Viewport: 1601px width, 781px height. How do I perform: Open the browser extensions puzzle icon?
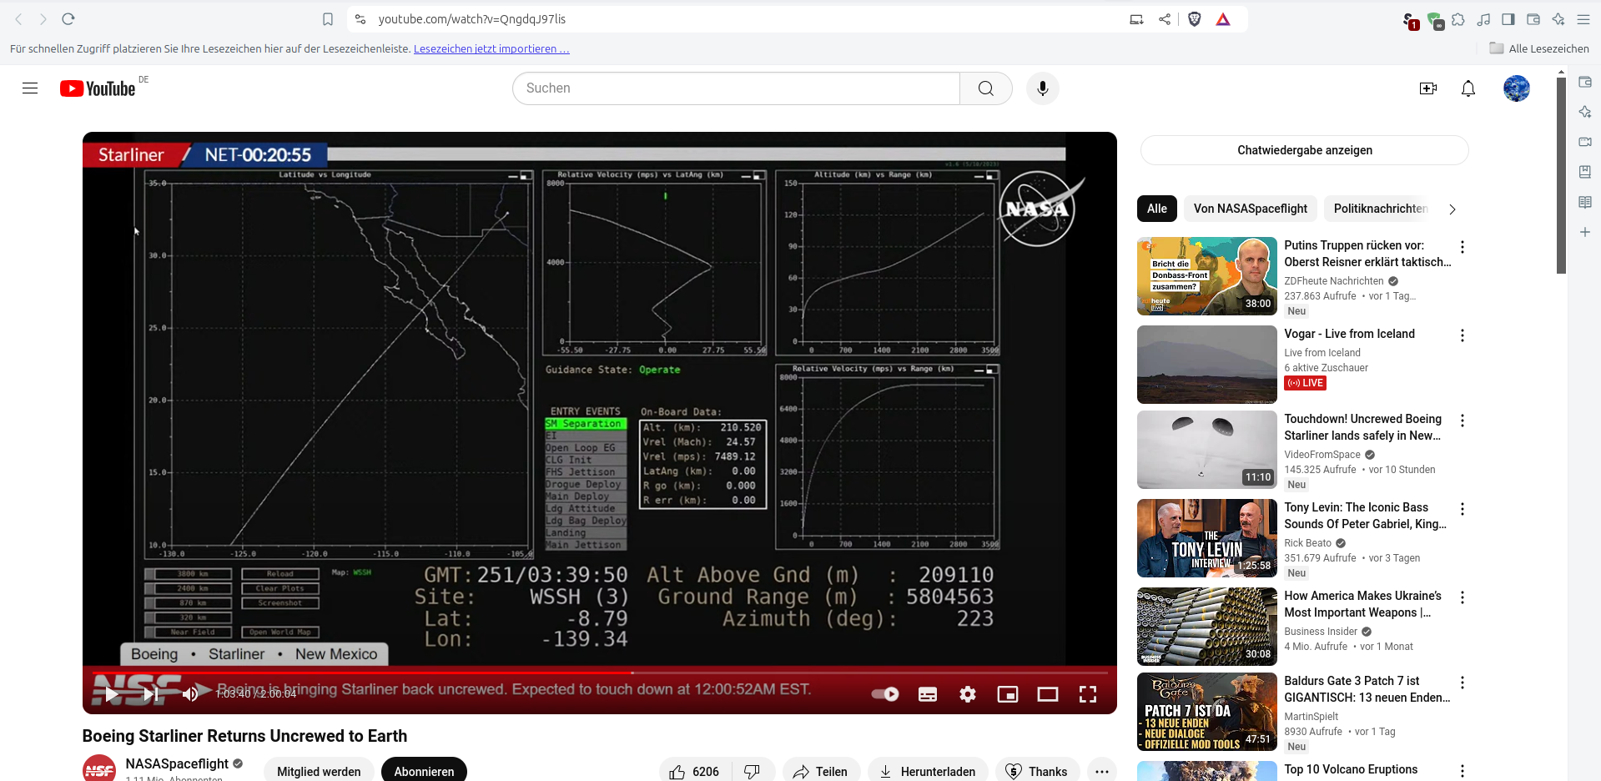(1458, 19)
